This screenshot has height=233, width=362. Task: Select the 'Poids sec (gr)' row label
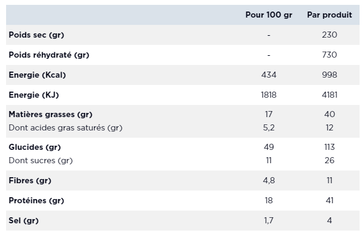pyautogui.click(x=36, y=35)
